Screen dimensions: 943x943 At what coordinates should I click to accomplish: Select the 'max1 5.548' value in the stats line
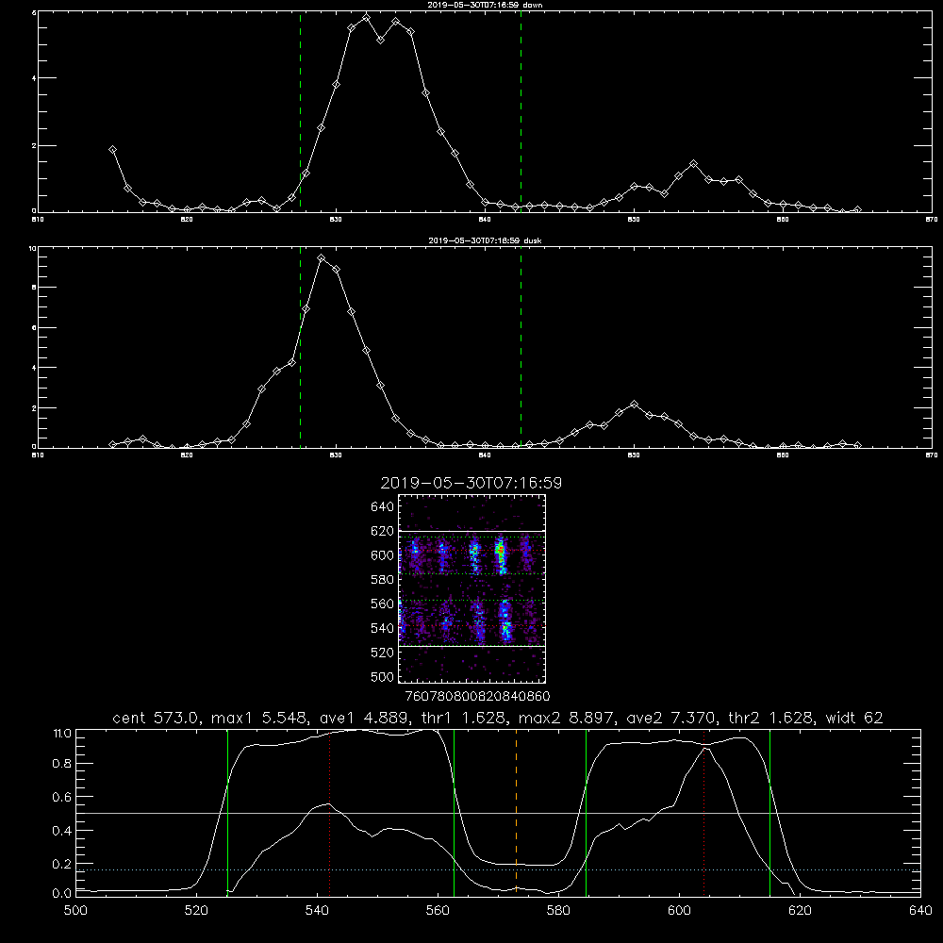tap(260, 718)
